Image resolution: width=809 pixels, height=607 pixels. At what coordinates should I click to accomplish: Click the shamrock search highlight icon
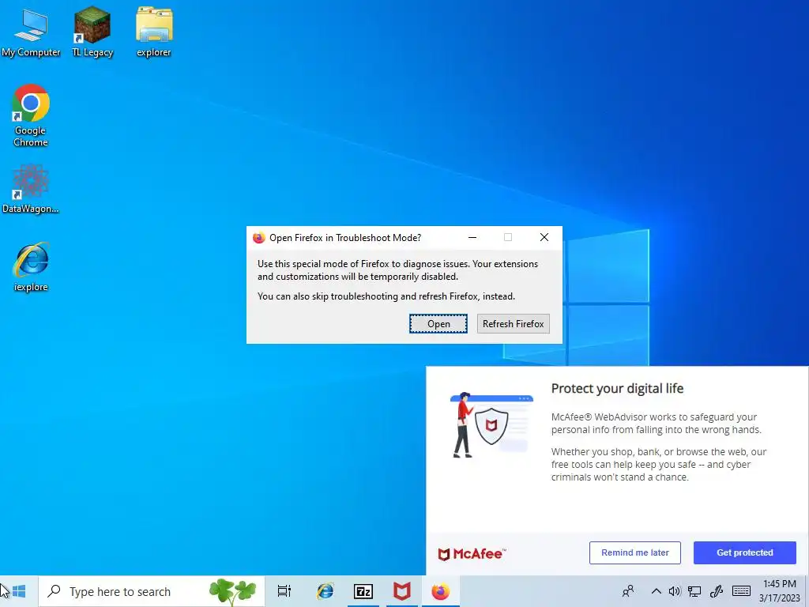[x=233, y=591]
